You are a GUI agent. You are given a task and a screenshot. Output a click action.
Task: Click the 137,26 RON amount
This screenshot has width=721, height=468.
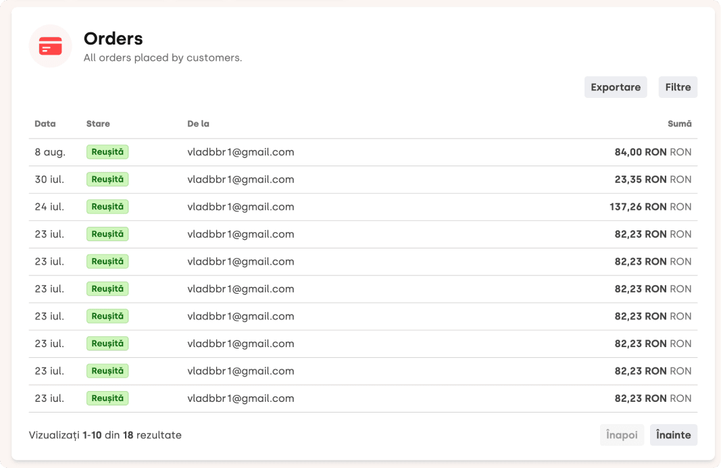[637, 207]
